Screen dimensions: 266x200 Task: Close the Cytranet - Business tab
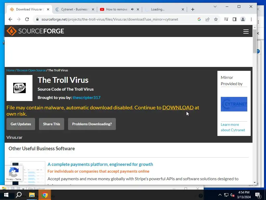click(x=93, y=9)
